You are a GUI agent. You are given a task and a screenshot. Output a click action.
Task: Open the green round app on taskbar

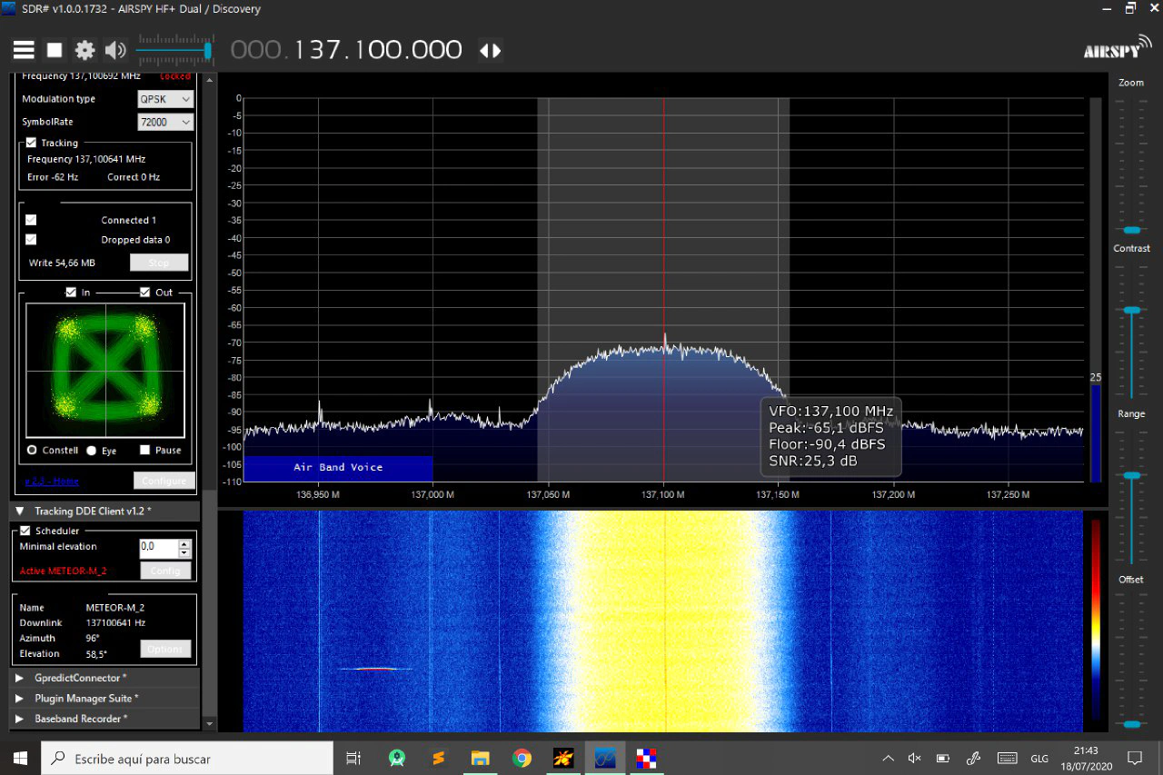pos(396,758)
